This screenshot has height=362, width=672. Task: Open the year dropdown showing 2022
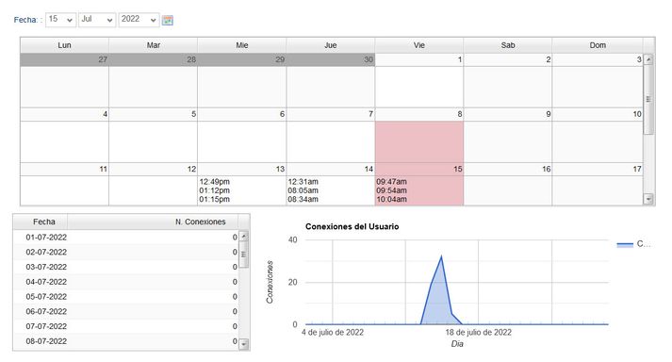[139, 19]
